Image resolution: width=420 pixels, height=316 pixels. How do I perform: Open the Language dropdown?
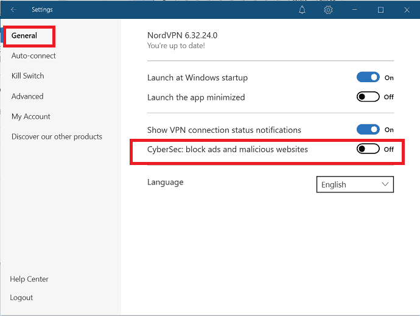[x=355, y=184]
